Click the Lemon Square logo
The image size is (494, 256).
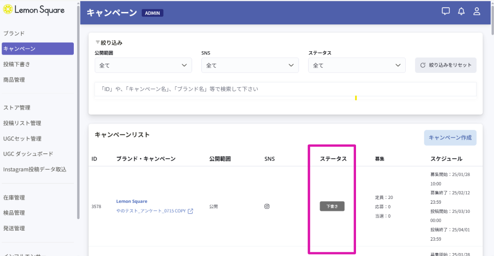tap(34, 10)
